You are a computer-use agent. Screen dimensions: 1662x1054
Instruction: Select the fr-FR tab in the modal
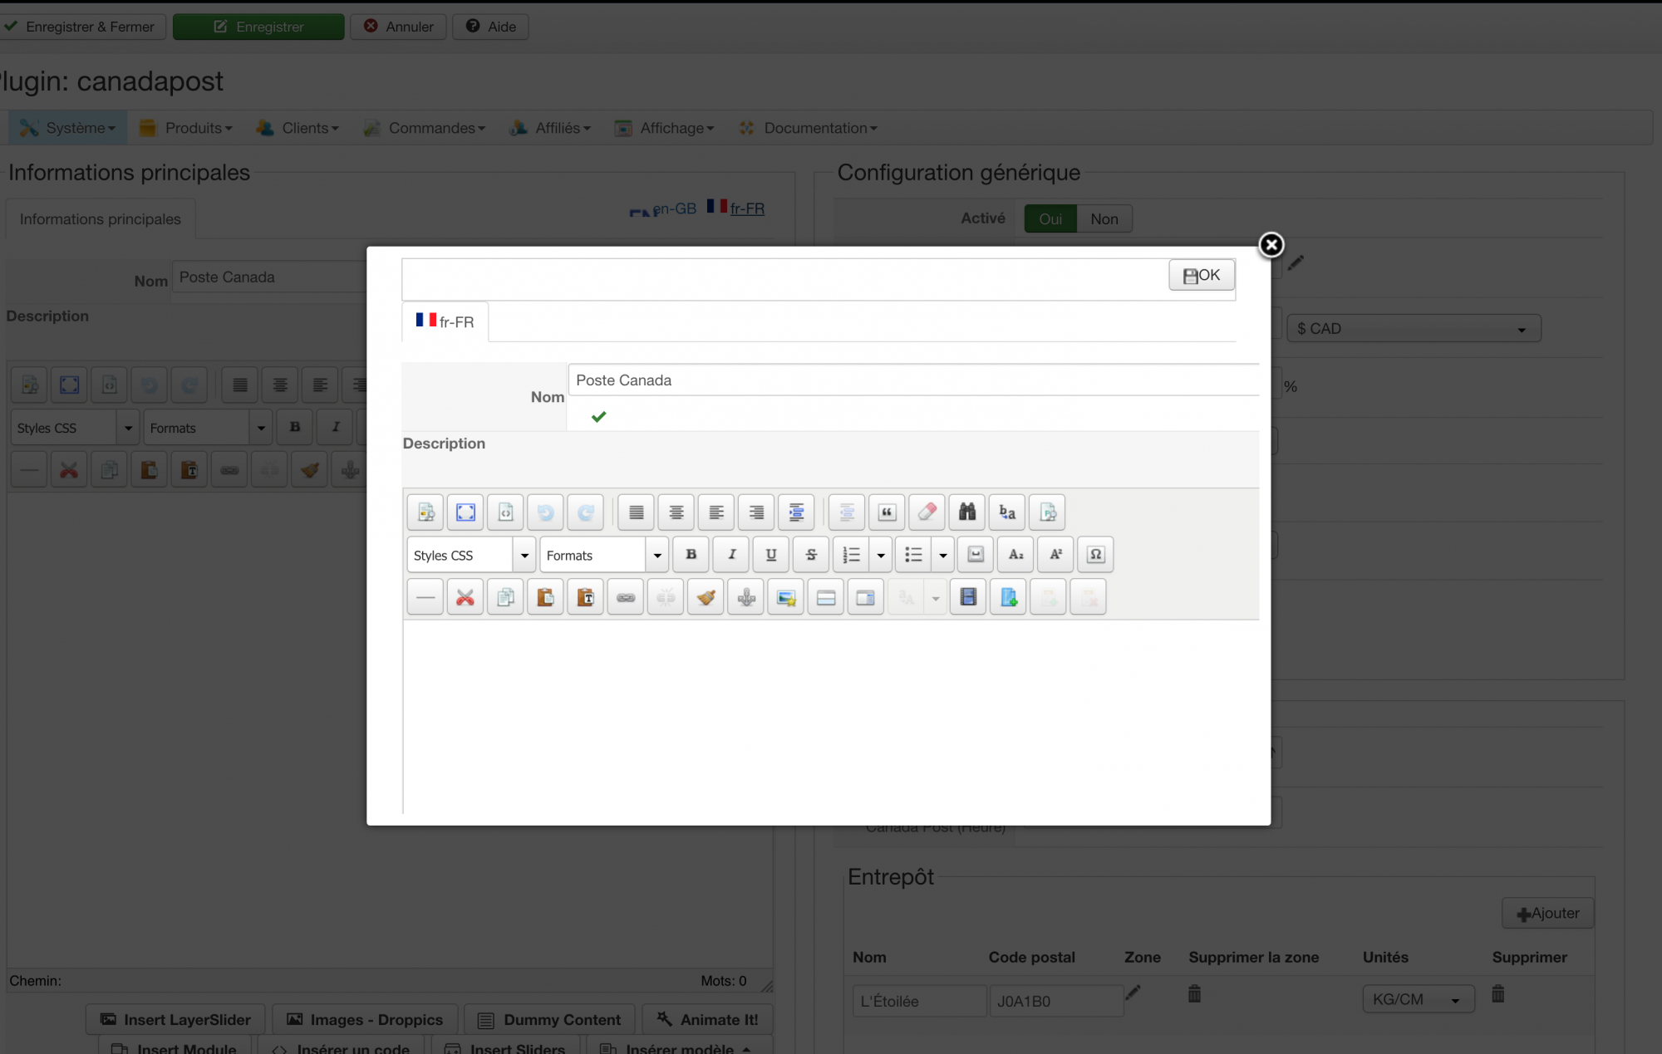[445, 321]
